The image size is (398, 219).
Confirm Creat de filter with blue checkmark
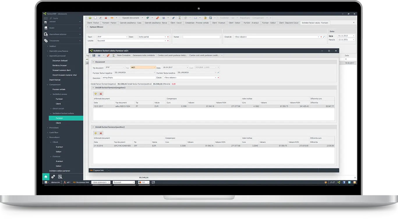coord(324,37)
